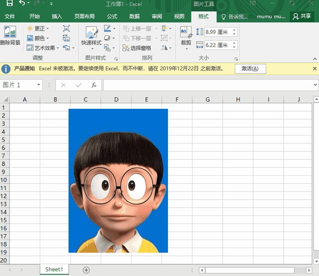319x276 pixels.
Task: Click the width field showing 6.22 厘米
Action: pyautogui.click(x=218, y=45)
